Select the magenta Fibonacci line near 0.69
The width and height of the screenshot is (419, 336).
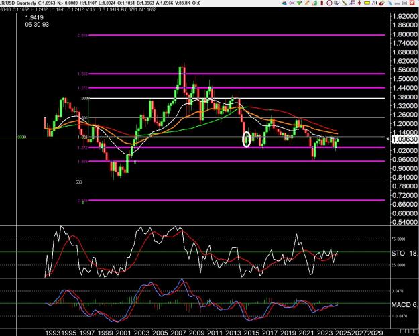click(x=237, y=200)
